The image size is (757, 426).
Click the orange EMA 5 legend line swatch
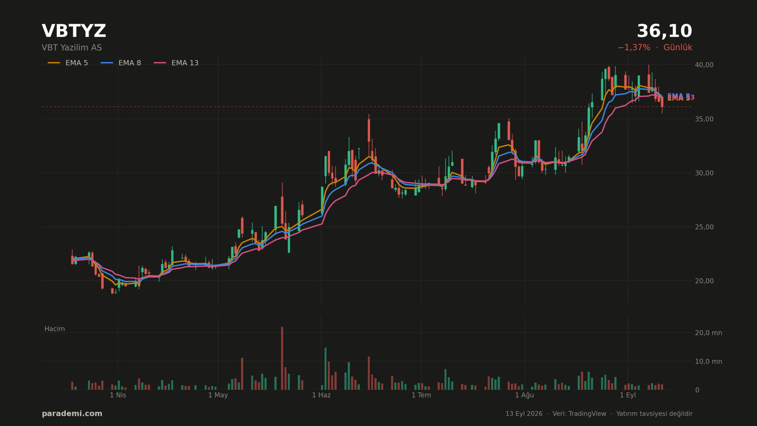pyautogui.click(x=54, y=63)
